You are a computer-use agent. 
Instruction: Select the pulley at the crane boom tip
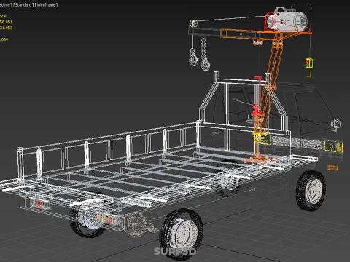pyautogui.click(x=193, y=24)
